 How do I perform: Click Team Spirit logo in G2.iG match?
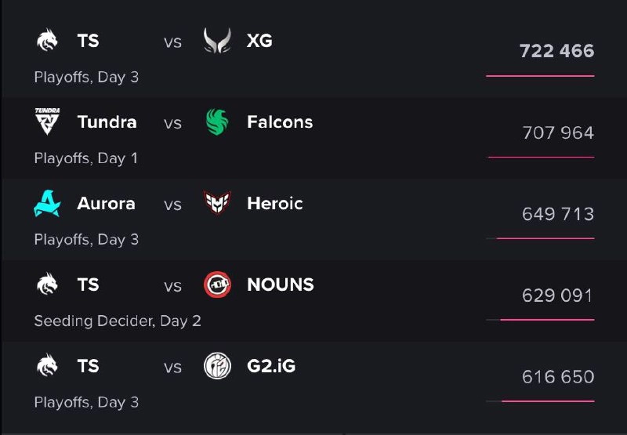click(x=47, y=365)
